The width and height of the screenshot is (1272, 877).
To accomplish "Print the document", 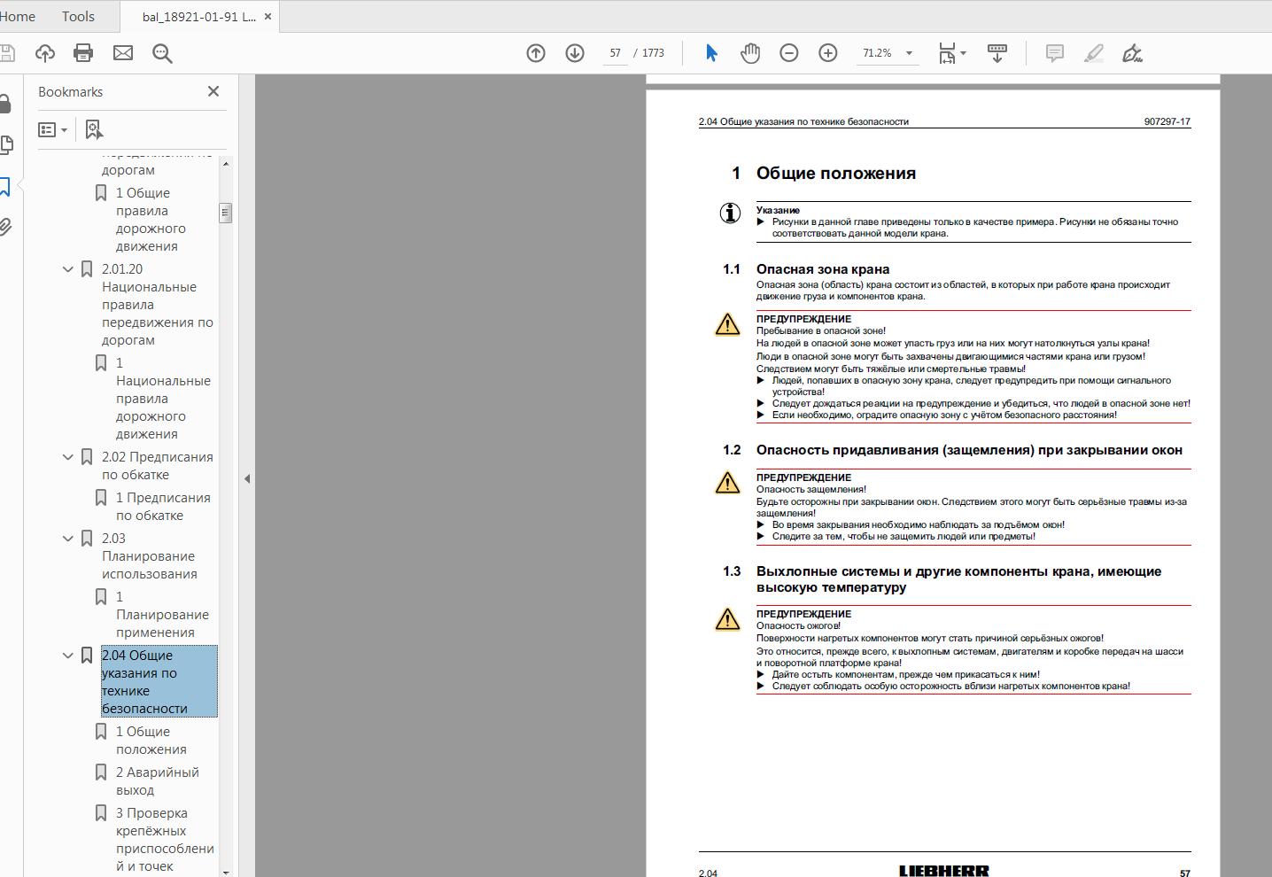I will point(83,53).
